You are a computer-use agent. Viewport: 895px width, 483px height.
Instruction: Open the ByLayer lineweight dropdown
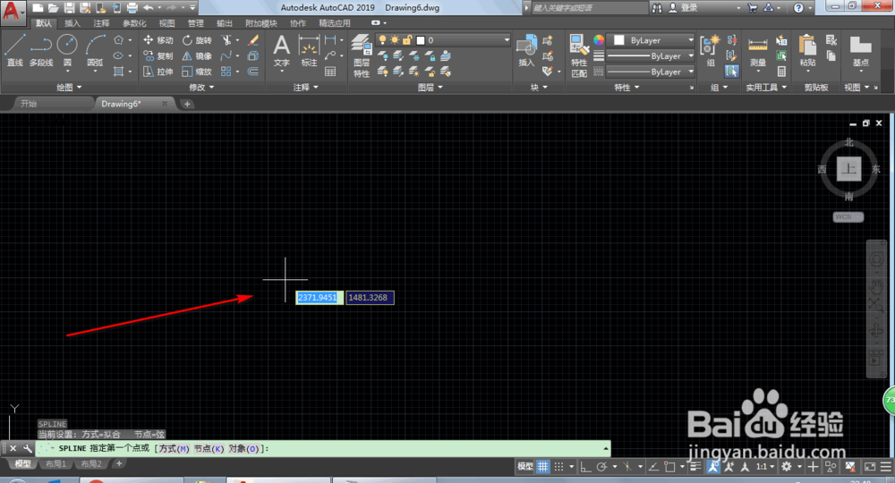651,55
